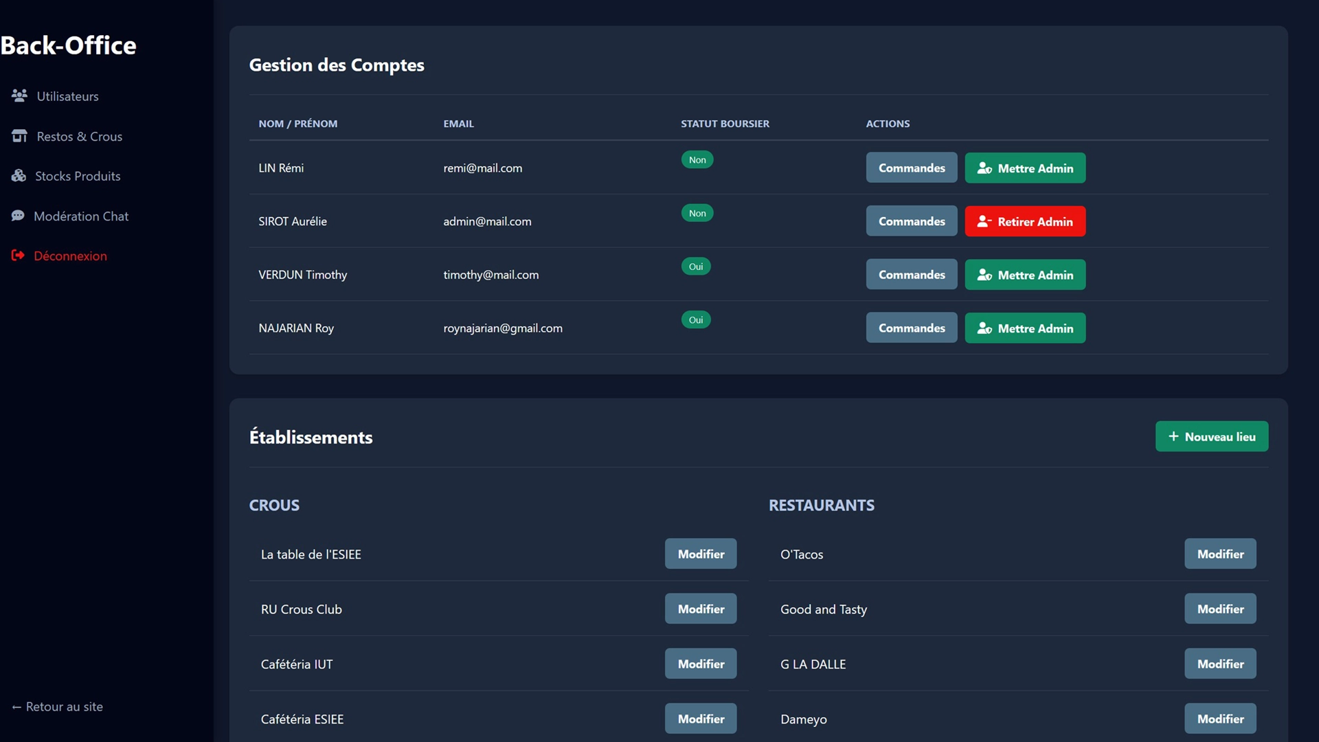Modify the O'Tacos restaurant
Screen dimensions: 1319x742
point(1220,554)
